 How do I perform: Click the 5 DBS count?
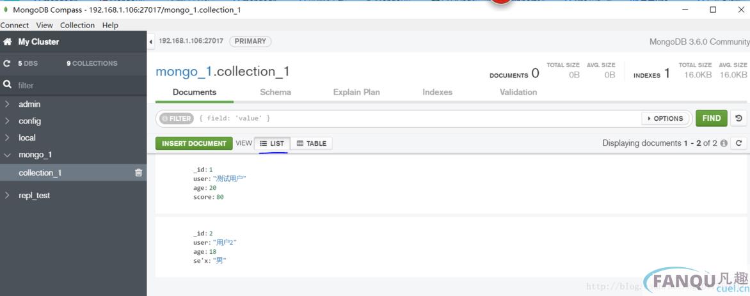tap(28, 63)
